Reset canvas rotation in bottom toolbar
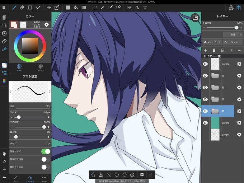The image size is (244, 183). (132, 175)
